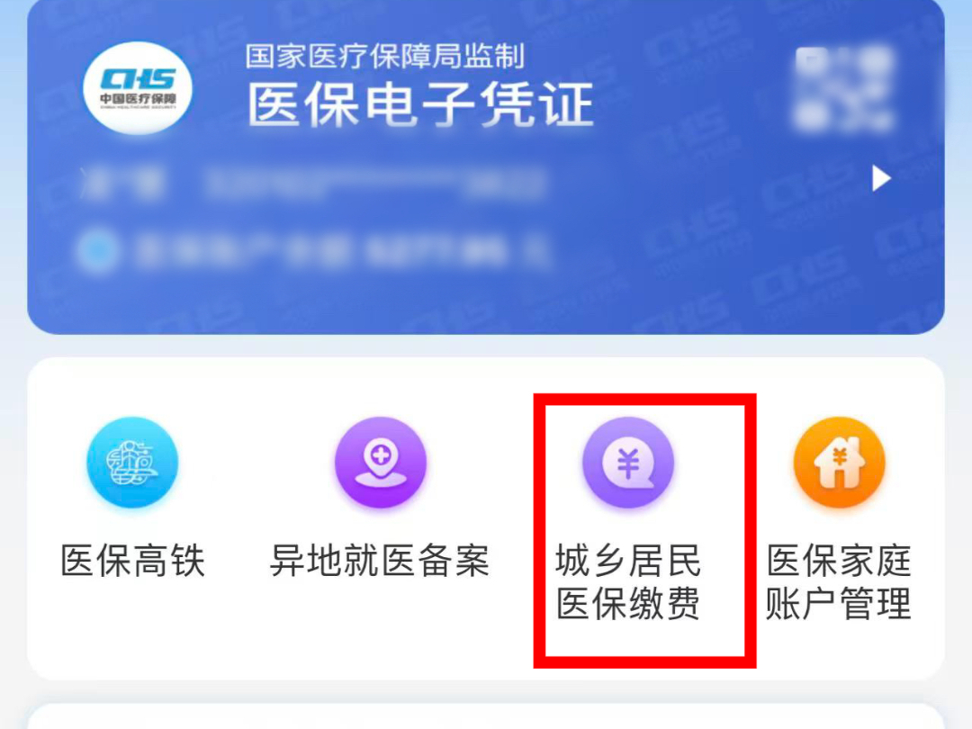Click the 异地就医备案 text label
The height and width of the screenshot is (729, 972).
pos(380,561)
